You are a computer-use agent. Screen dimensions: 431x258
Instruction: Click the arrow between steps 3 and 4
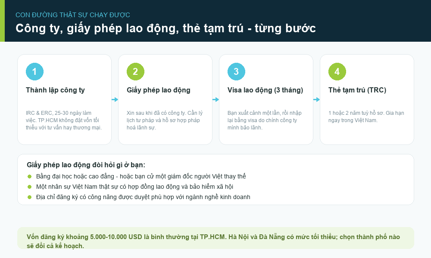[317, 99]
